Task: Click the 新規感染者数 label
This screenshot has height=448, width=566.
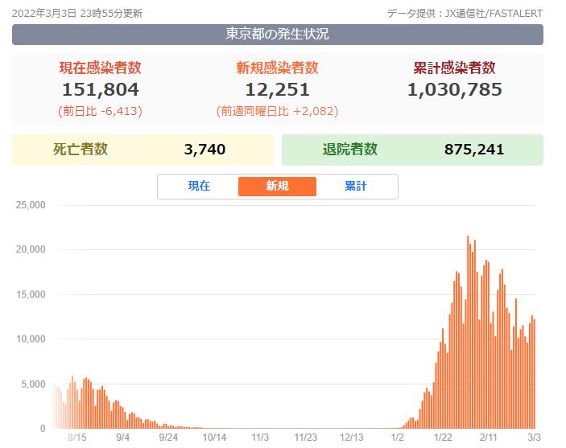Action: tap(277, 68)
